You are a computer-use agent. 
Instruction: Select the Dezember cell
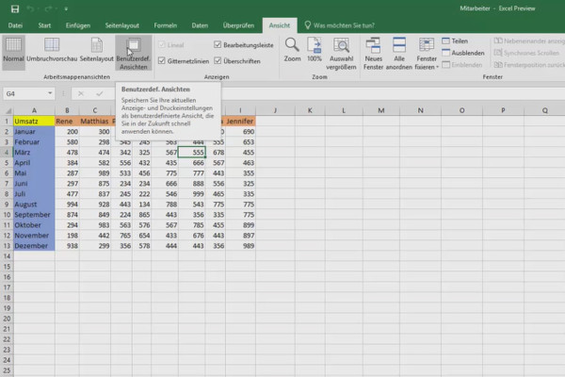pyautogui.click(x=34, y=246)
